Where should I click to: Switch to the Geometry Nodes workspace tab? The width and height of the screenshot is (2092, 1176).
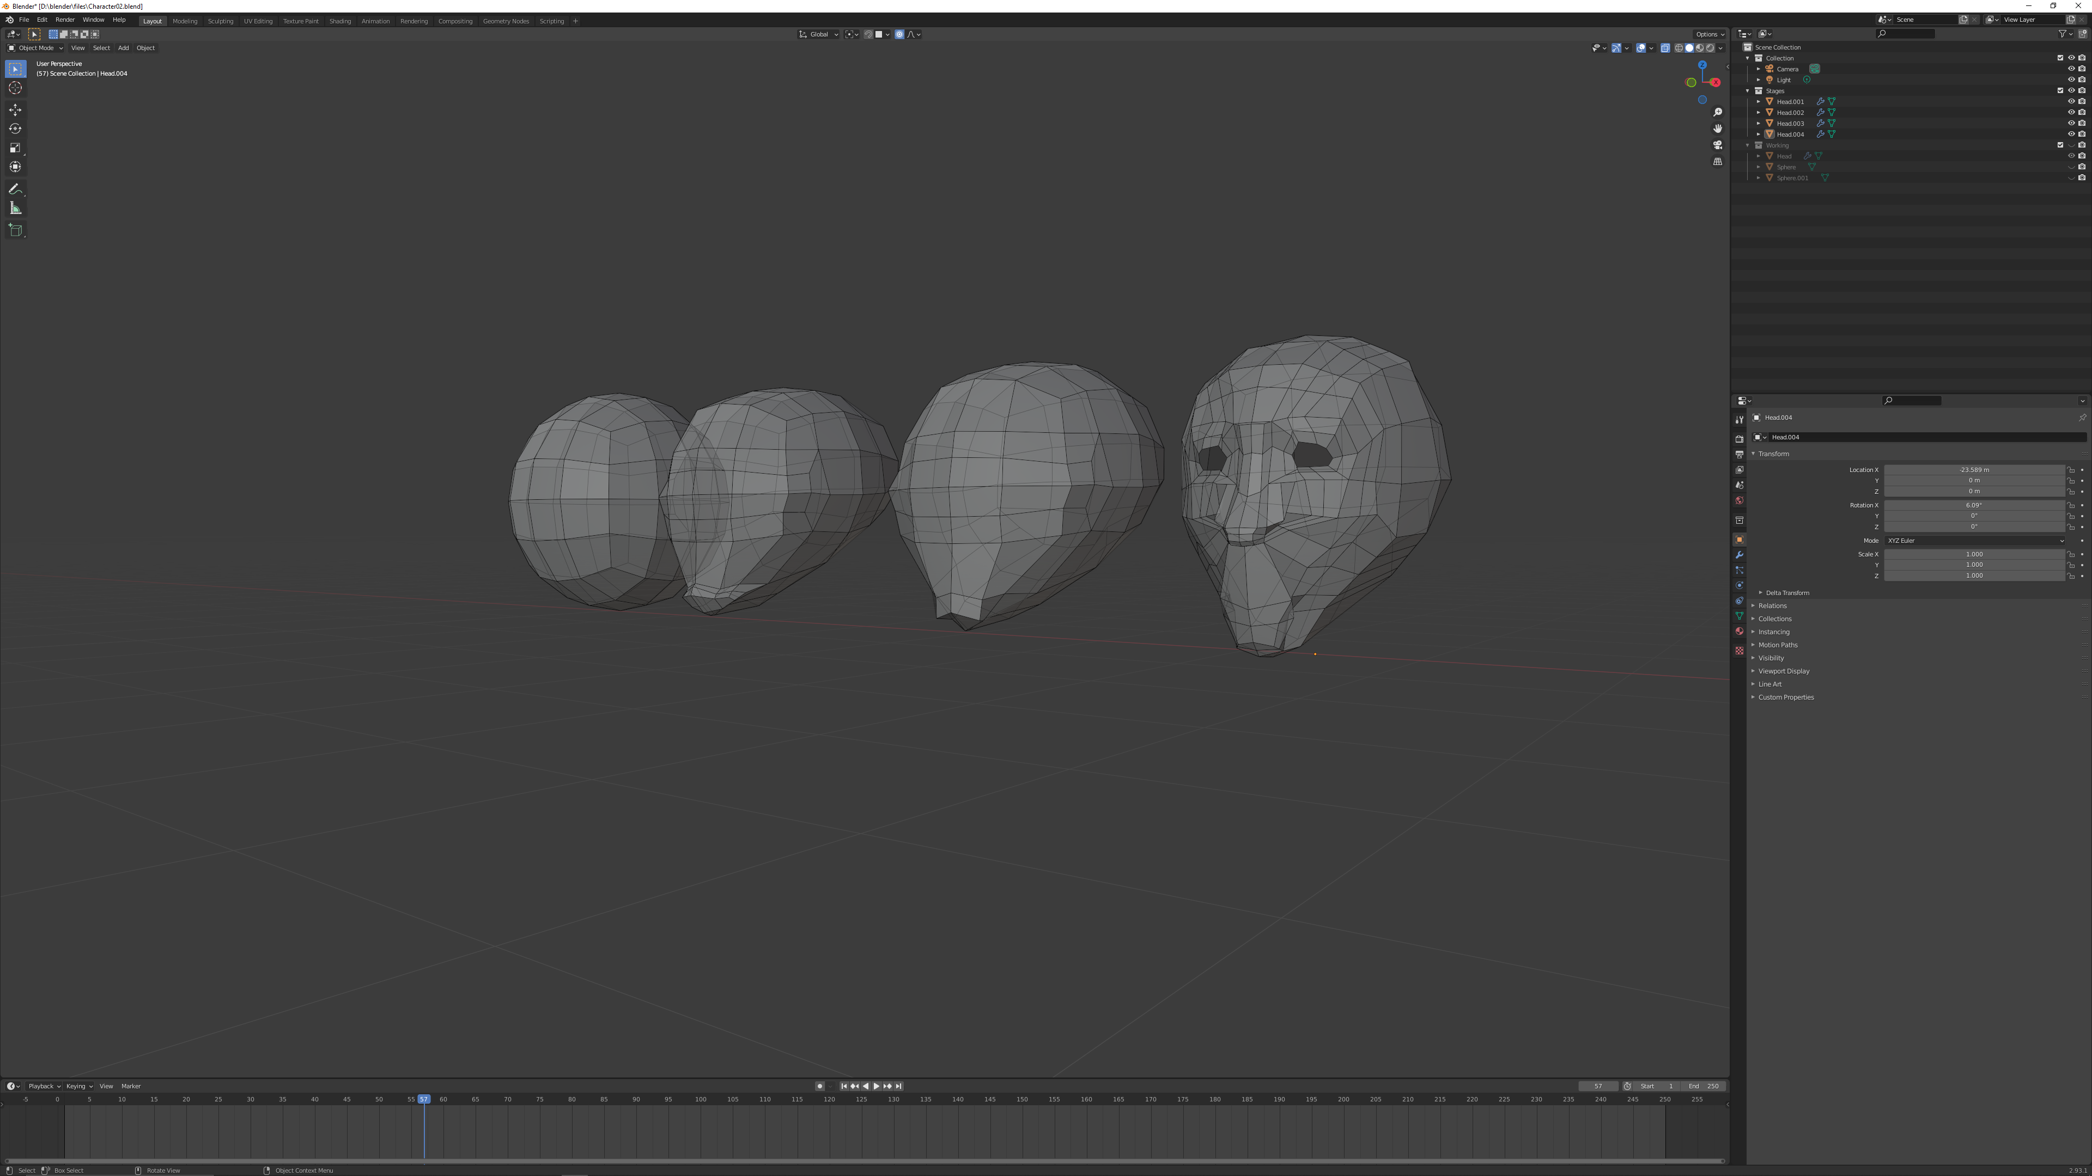click(506, 21)
